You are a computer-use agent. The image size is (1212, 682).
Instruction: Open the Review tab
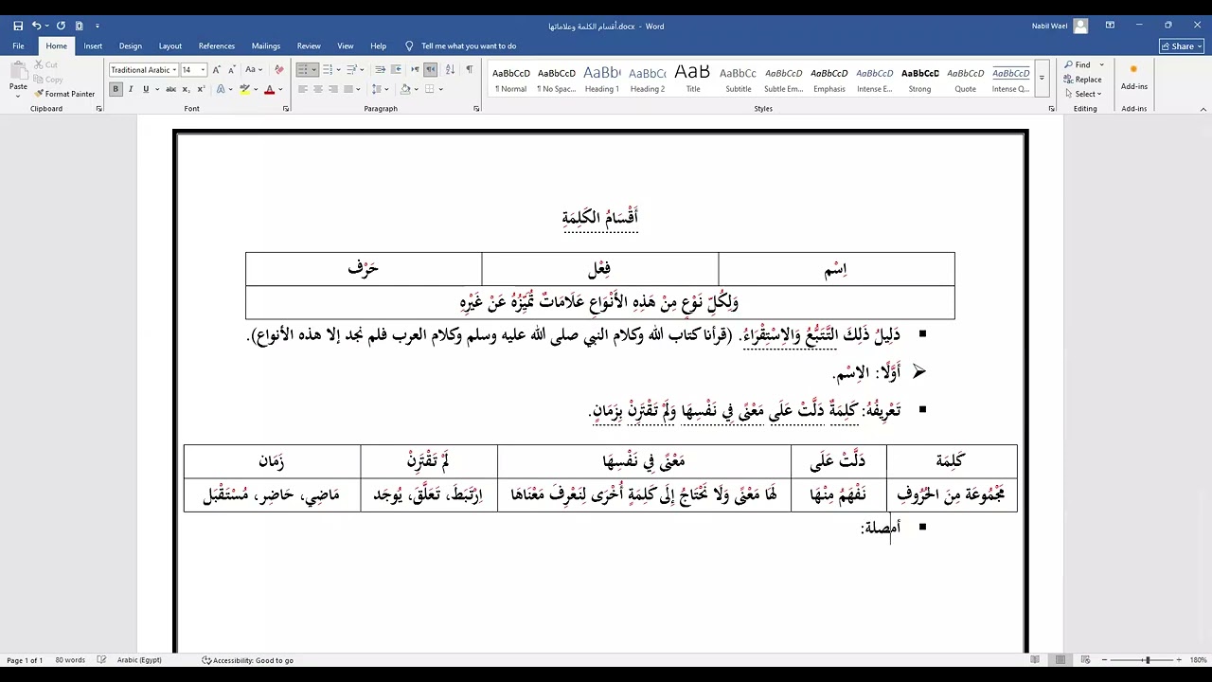coord(309,45)
